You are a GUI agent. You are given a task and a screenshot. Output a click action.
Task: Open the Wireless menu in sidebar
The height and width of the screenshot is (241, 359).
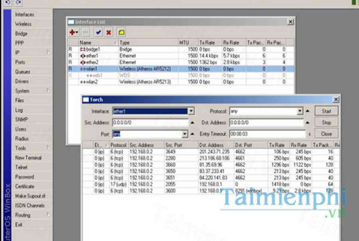point(23,24)
